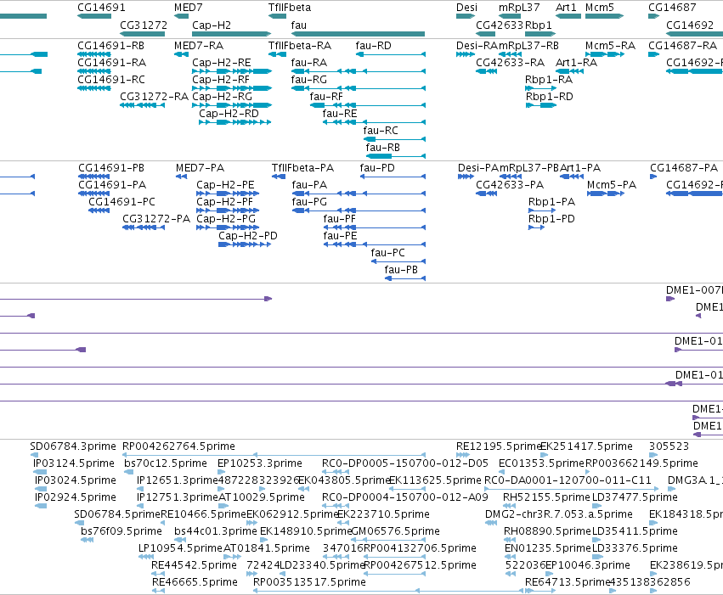Click EST DMG2-chr3R.7.053.a.5prime

coord(559,514)
